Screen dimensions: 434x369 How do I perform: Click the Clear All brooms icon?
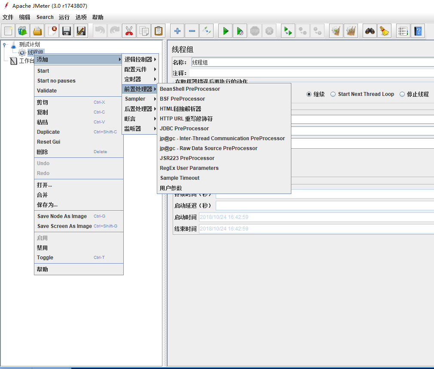point(351,31)
